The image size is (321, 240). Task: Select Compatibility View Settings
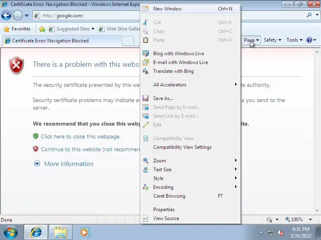click(190, 147)
